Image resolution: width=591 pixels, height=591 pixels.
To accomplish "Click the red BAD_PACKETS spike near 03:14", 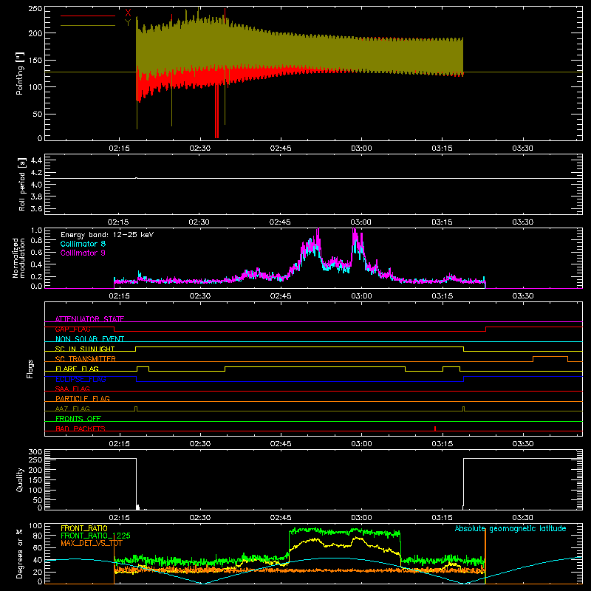I will [x=435, y=428].
